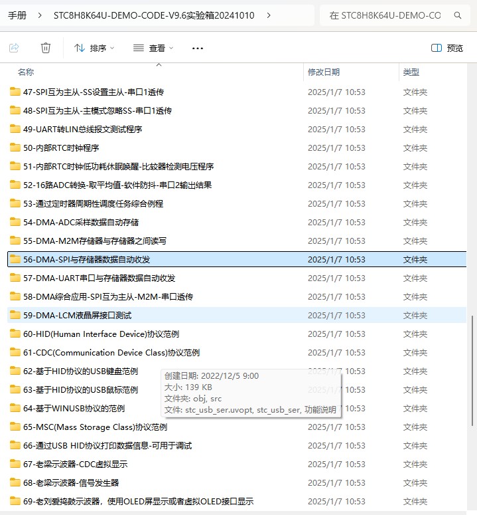Select folder name 56-DMA-SPI与存储器数据自动收发
This screenshot has height=515, width=477.
click(86, 259)
